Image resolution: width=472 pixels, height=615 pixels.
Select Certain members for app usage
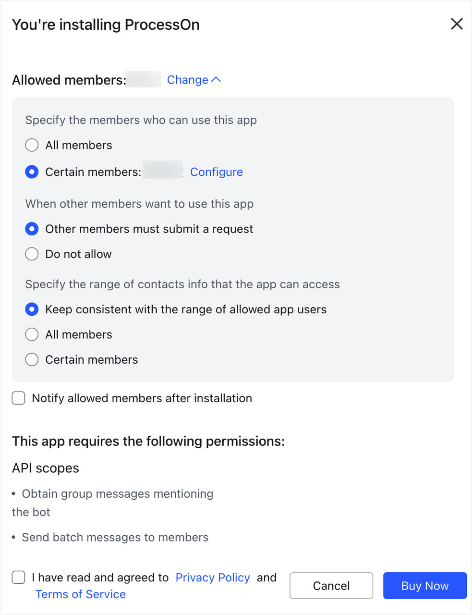click(x=32, y=172)
